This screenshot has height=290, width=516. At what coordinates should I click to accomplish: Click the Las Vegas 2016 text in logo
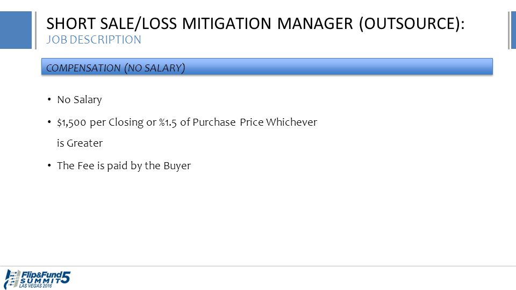pos(35,286)
